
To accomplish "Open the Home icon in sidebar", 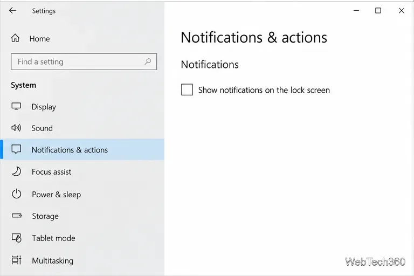I will pos(15,38).
